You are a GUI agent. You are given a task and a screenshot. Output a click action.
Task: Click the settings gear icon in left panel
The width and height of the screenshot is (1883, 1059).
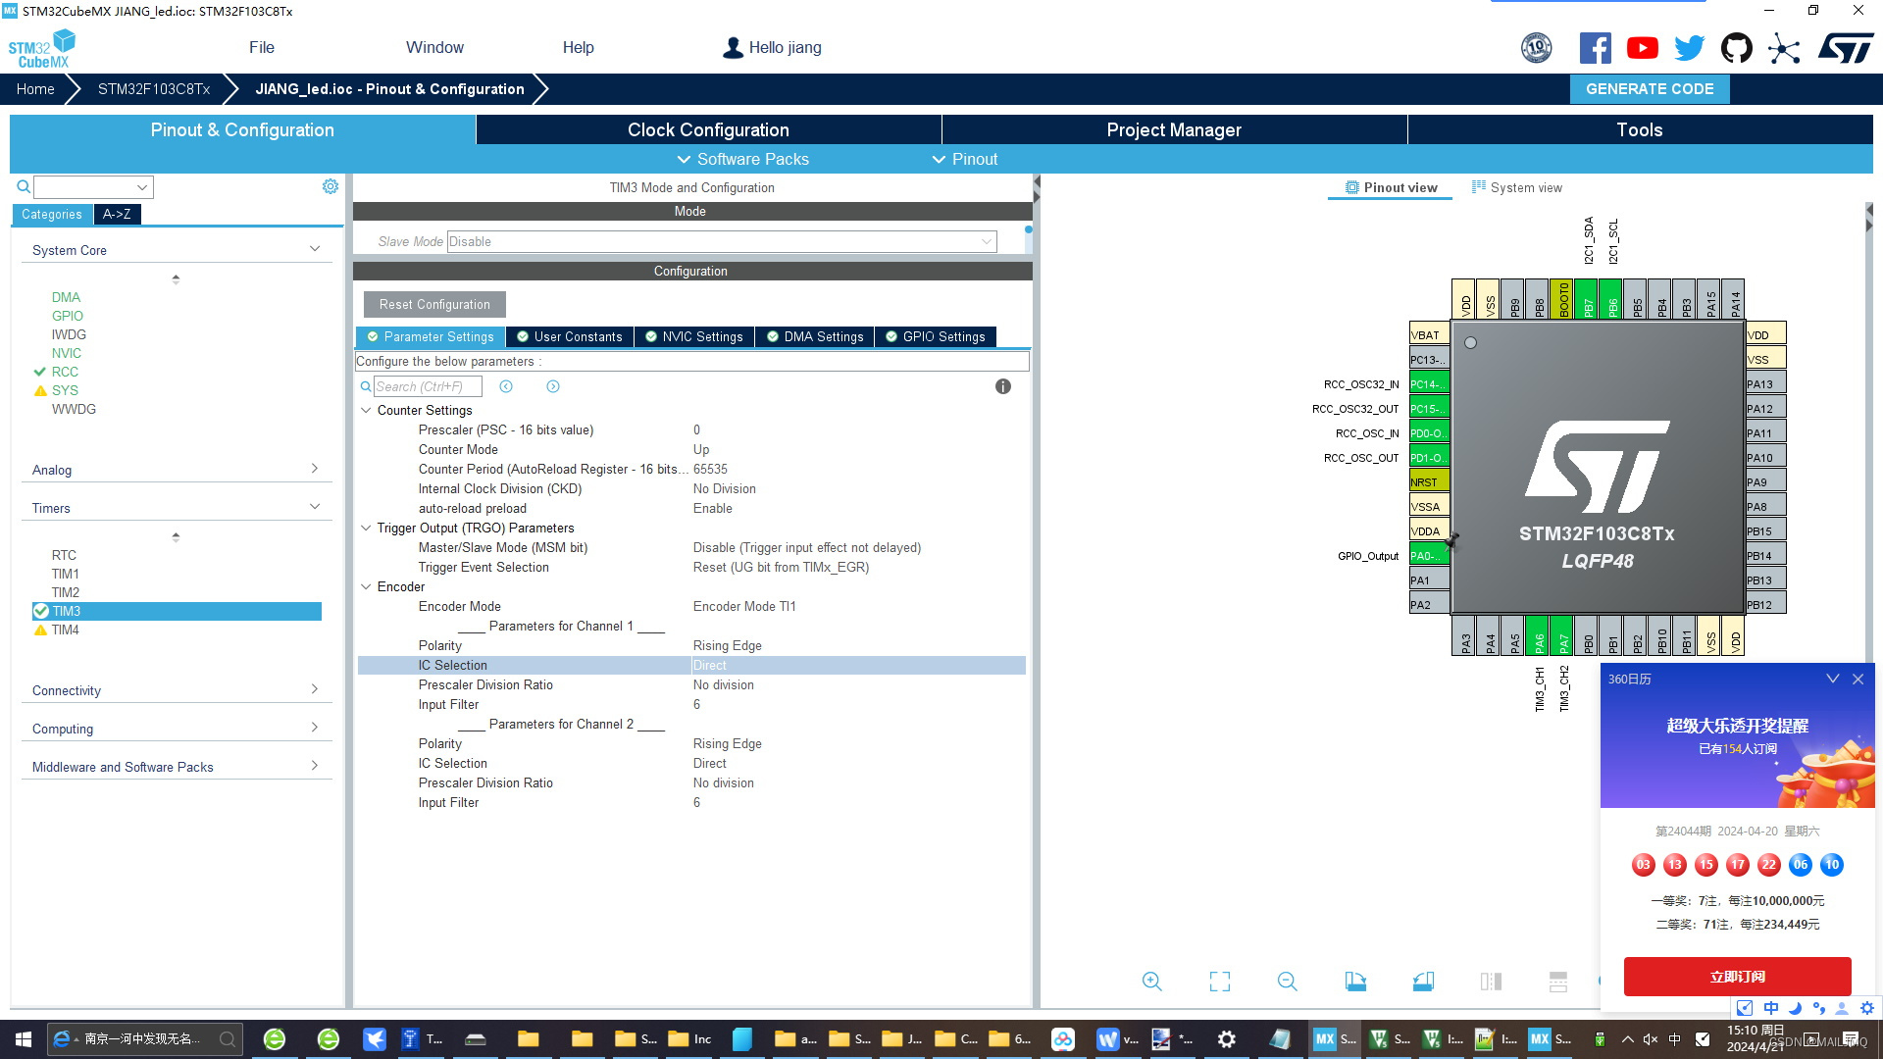pos(331,186)
